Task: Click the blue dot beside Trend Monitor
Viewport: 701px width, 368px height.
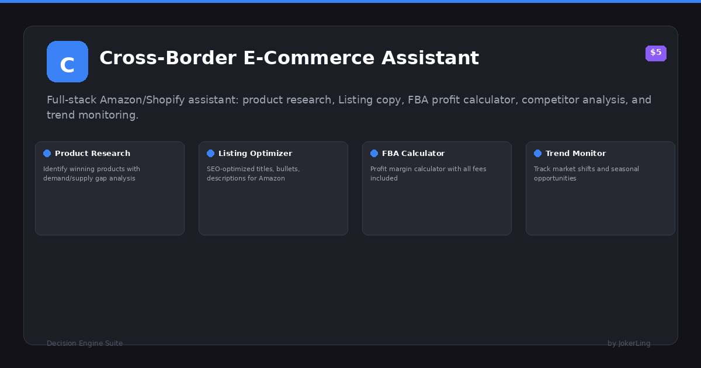Action: [x=537, y=154]
